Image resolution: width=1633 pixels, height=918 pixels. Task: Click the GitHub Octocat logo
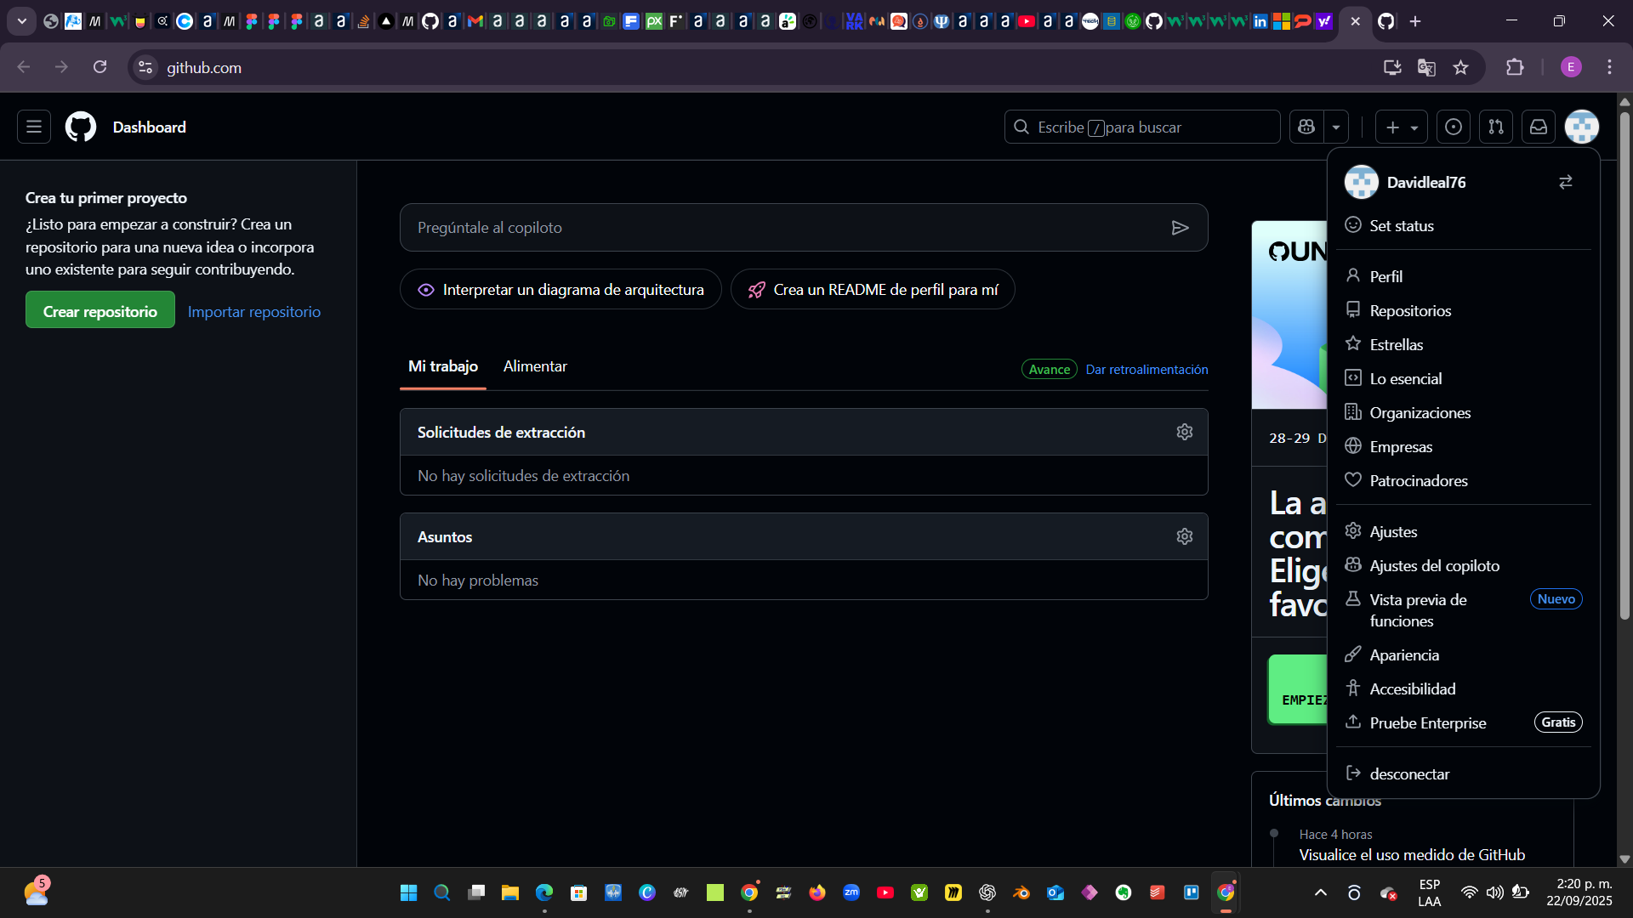[81, 127]
